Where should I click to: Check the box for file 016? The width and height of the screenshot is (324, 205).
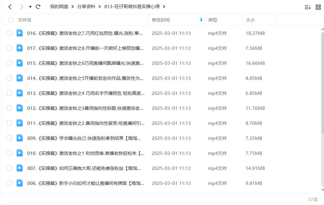pyautogui.click(x=9, y=33)
